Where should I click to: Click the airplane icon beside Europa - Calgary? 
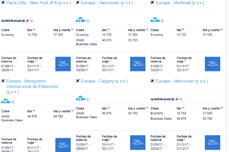(x=78, y=81)
